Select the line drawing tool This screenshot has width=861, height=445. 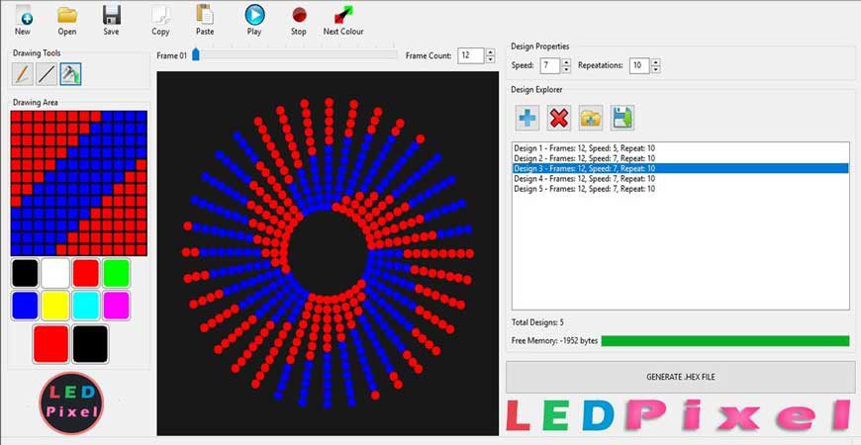point(47,74)
